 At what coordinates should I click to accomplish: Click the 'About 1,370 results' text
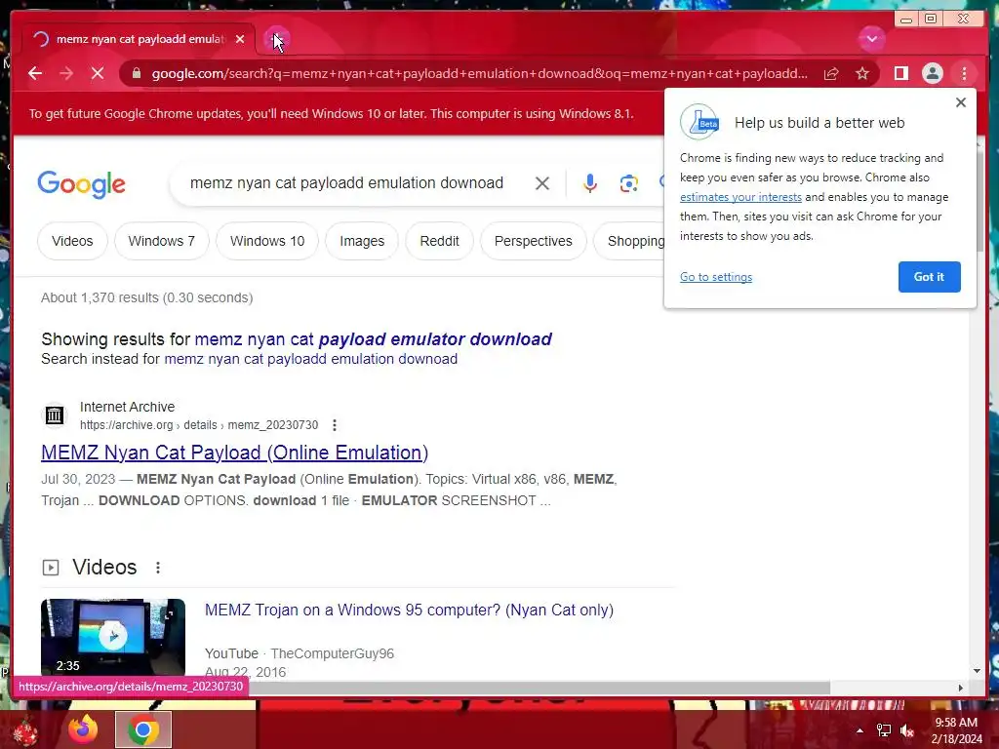[x=147, y=297]
